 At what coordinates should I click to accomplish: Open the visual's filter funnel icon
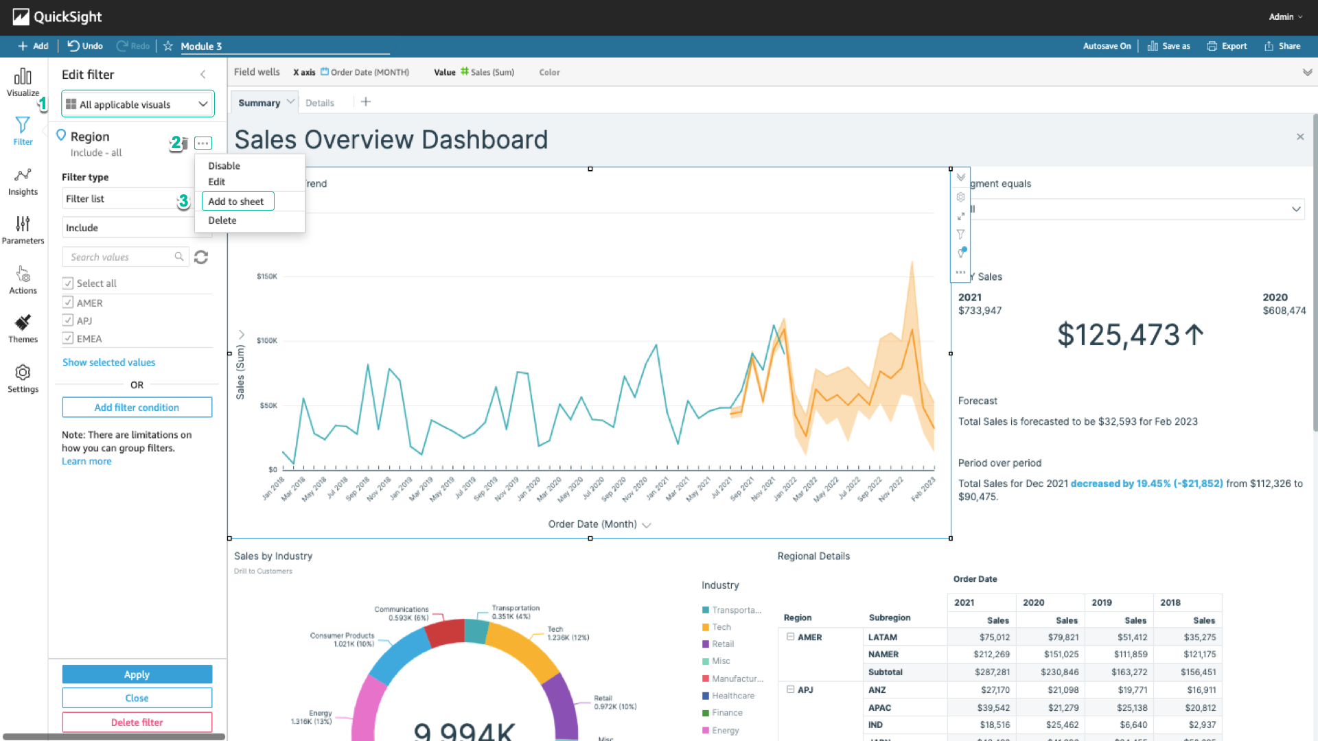point(960,234)
